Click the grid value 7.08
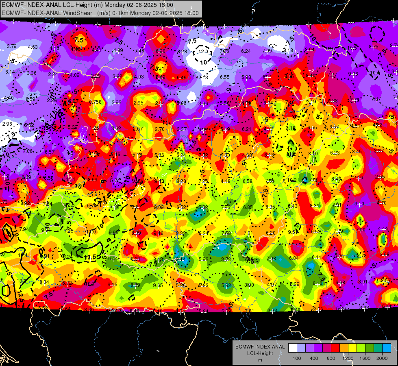The width and height of the screenshot is (398, 366). (271, 259)
